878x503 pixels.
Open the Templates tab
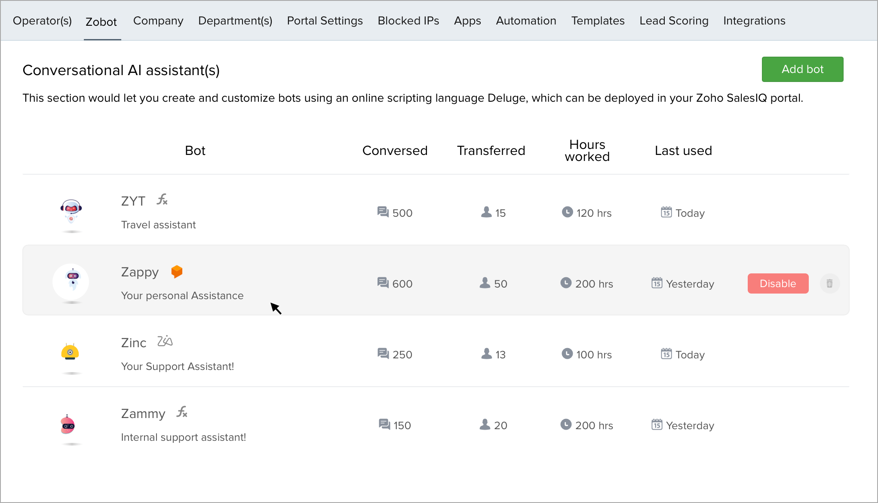598,21
